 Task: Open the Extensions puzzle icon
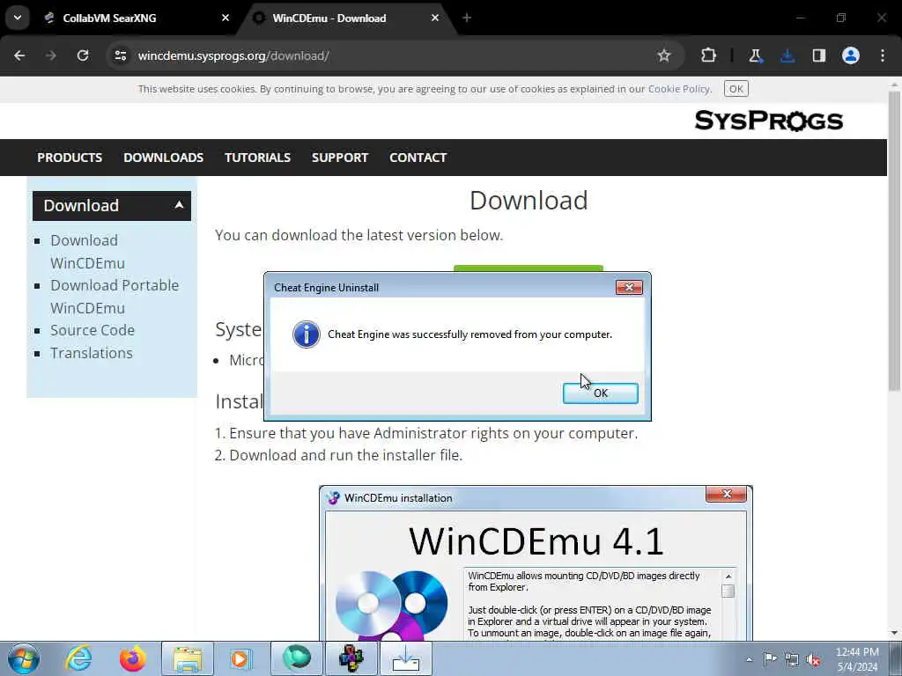coord(709,55)
